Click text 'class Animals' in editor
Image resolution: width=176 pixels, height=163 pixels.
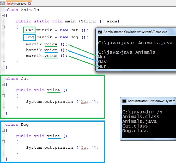click(x=22, y=10)
